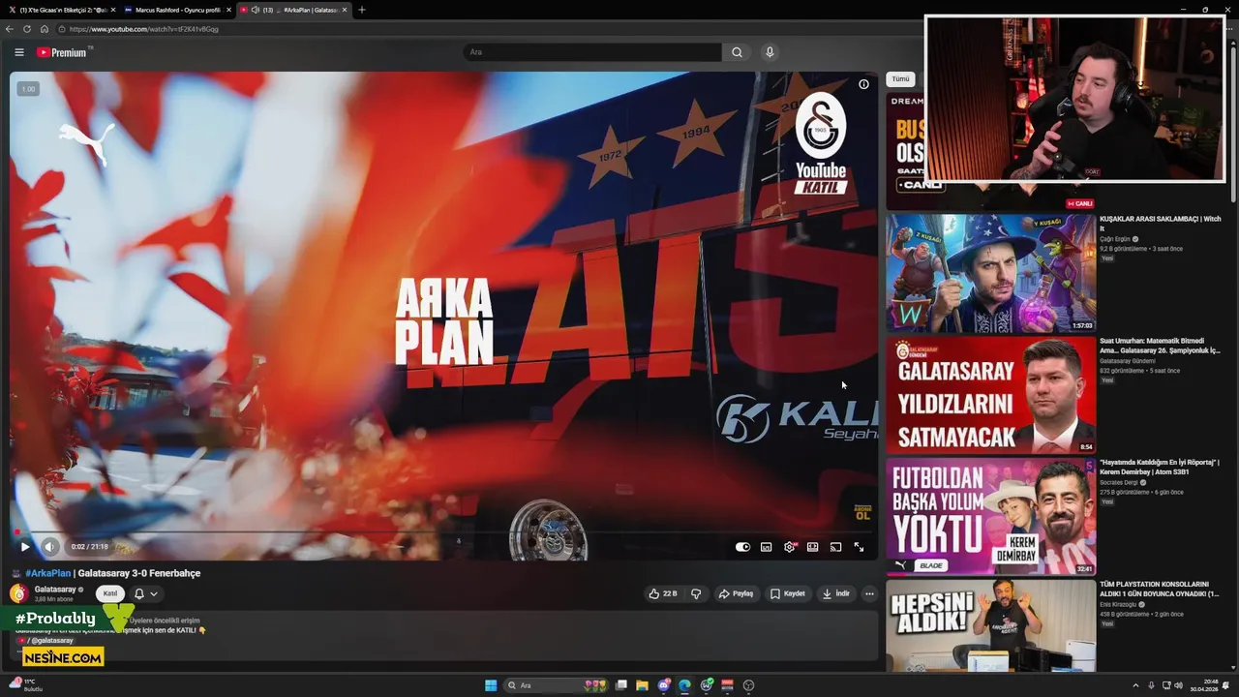Open 'Futboldan Başka Yolum Yoktu' thumbnail
The height and width of the screenshot is (697, 1239).
[991, 517]
